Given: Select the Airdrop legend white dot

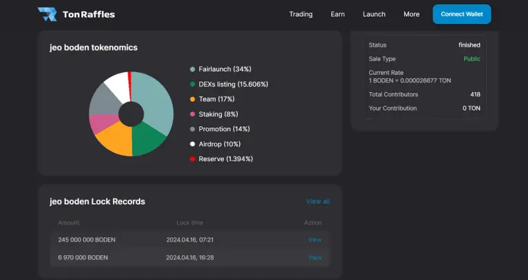Looking at the screenshot, I should 192,144.
